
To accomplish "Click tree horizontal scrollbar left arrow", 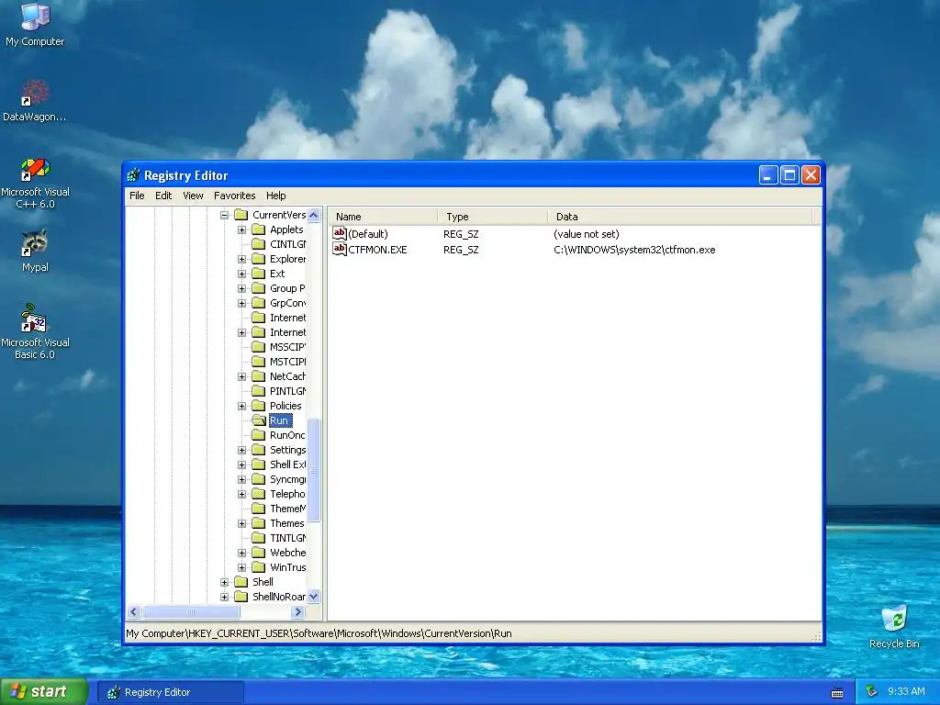I will (x=134, y=612).
